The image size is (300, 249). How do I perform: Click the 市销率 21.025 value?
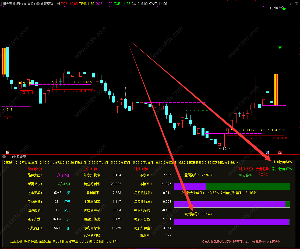[x=166, y=184]
